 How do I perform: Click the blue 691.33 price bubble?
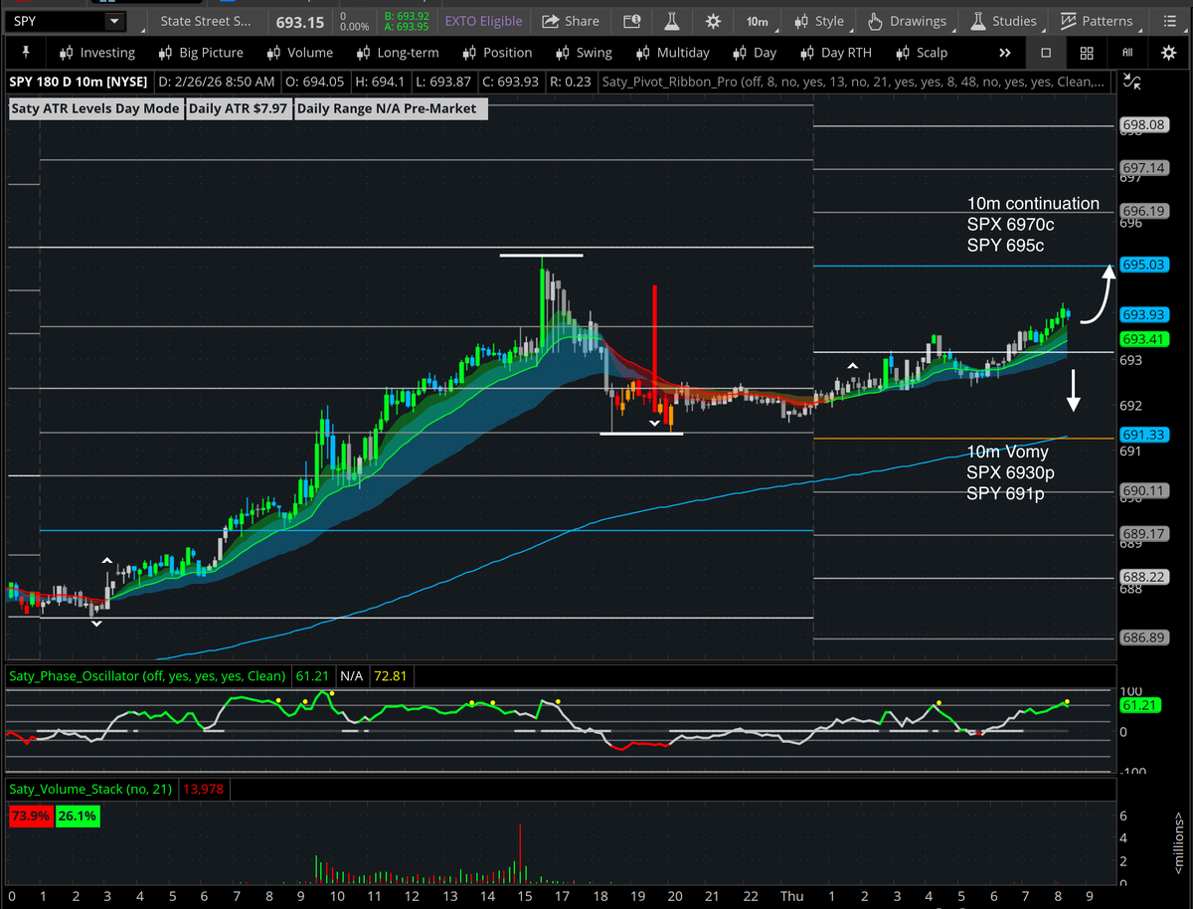pos(1142,435)
